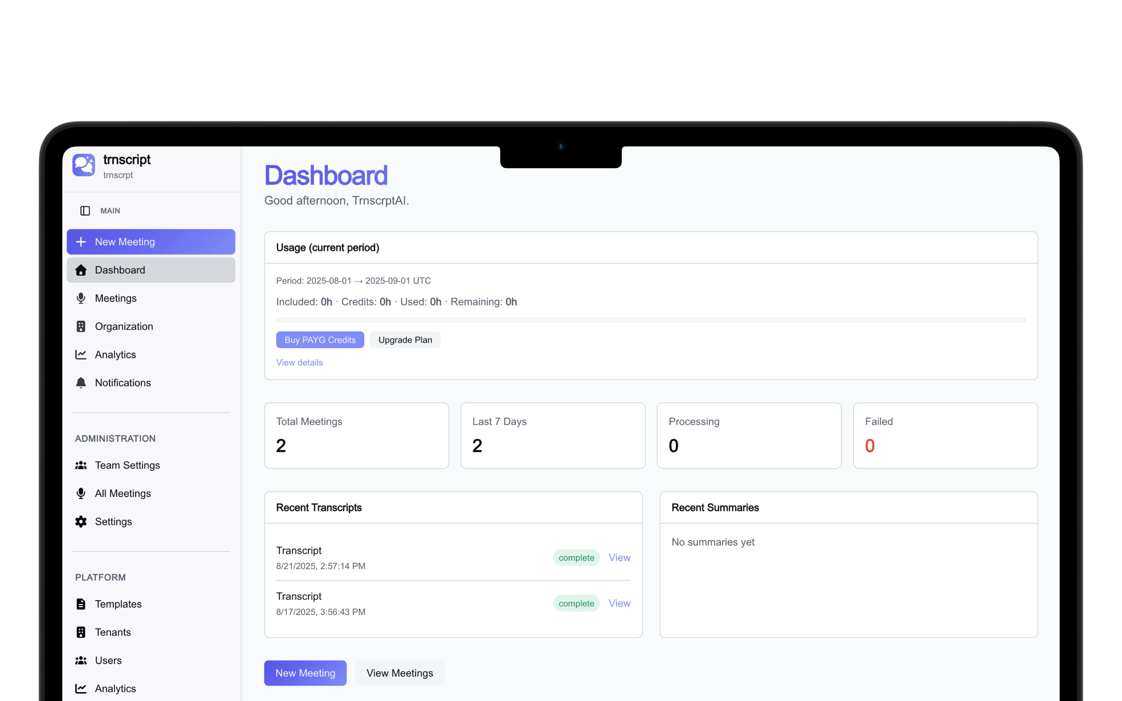
Task: Click the View Meetings button at bottom
Action: tap(400, 673)
